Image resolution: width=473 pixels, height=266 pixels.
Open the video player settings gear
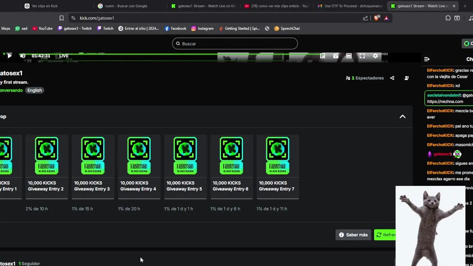tap(375, 56)
